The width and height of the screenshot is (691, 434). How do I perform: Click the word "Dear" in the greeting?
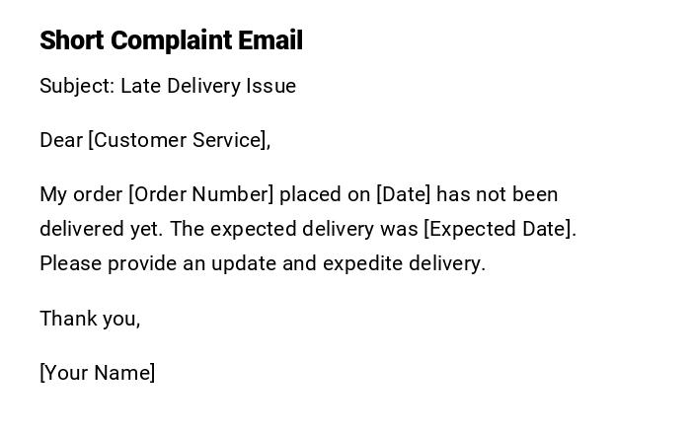(x=60, y=140)
